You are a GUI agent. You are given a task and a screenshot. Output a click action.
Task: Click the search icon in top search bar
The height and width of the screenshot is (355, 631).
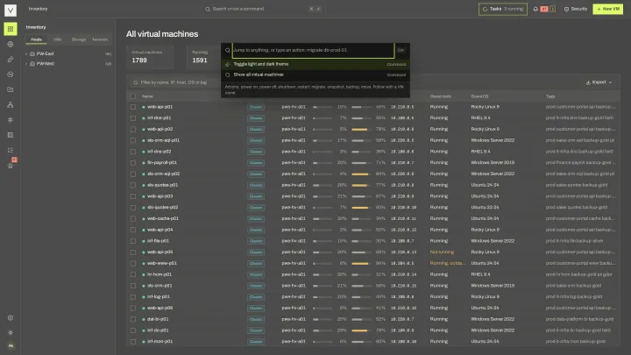pyautogui.click(x=207, y=9)
